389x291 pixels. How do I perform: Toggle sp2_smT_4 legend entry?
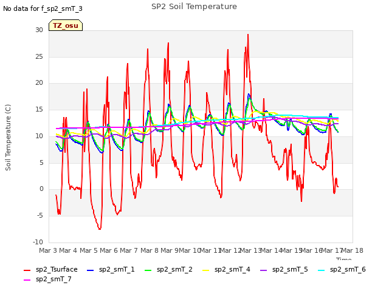(x=226, y=269)
